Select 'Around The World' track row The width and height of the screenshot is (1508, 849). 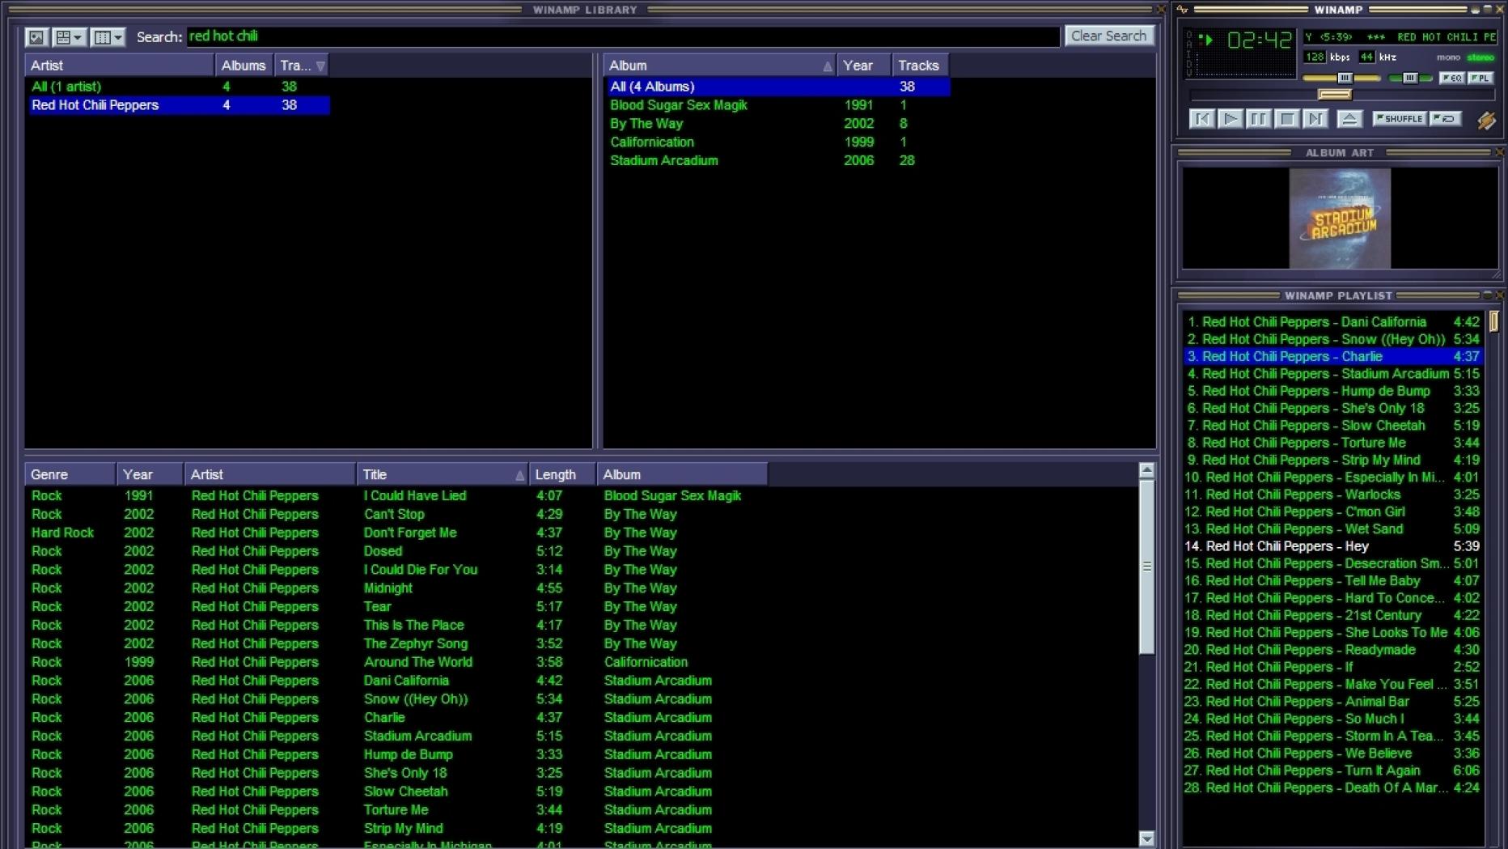[396, 662]
